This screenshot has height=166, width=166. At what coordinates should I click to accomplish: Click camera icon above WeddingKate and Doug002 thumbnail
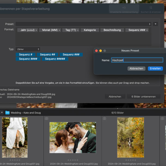(x=47, y=119)
